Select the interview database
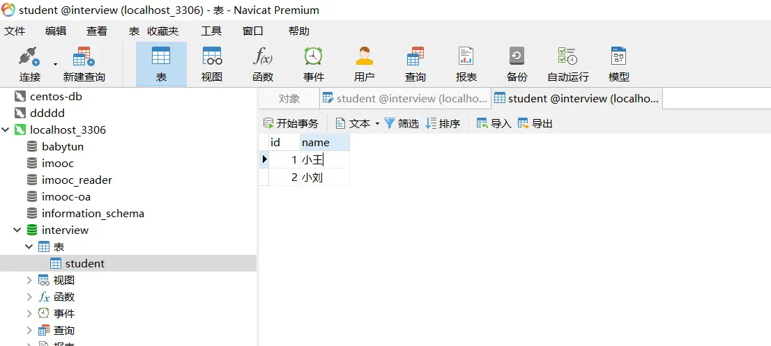 pyautogui.click(x=65, y=230)
